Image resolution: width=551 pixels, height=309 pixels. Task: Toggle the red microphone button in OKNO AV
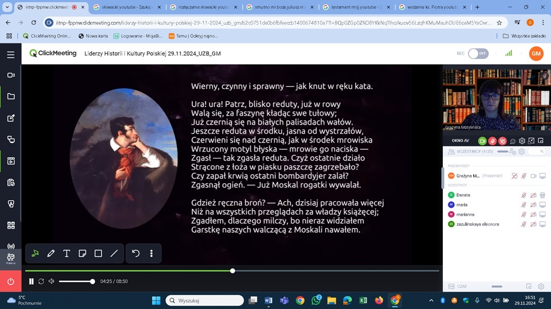[x=492, y=141]
